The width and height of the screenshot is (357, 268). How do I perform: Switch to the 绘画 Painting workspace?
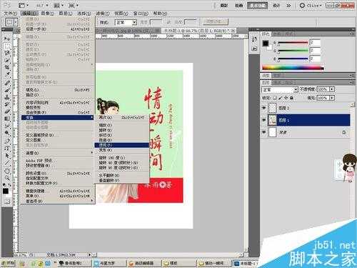click(238, 5)
